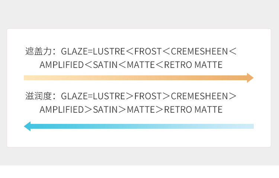
Task: Click the orange arrowhead pointing right
Action: point(250,78)
